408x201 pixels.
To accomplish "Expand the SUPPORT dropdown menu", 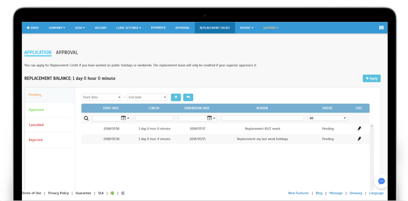I will [271, 28].
